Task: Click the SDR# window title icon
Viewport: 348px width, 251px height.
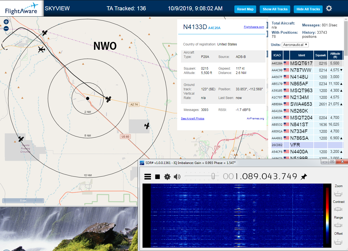Action: (x=142, y=163)
